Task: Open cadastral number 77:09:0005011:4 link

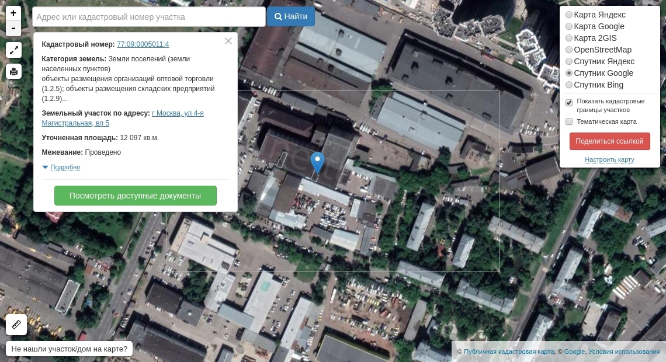Action: pos(143,44)
